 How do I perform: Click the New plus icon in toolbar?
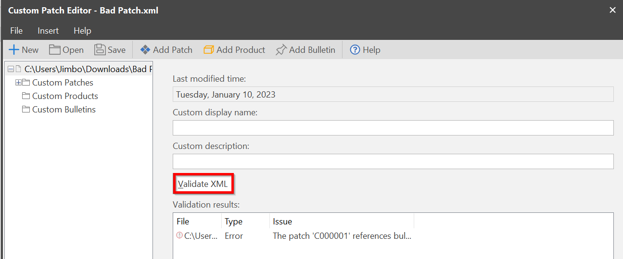coord(14,50)
